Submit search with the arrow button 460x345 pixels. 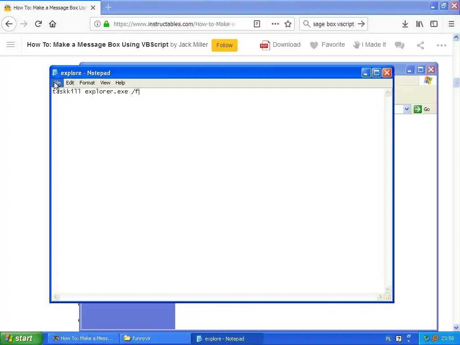[x=361, y=24]
